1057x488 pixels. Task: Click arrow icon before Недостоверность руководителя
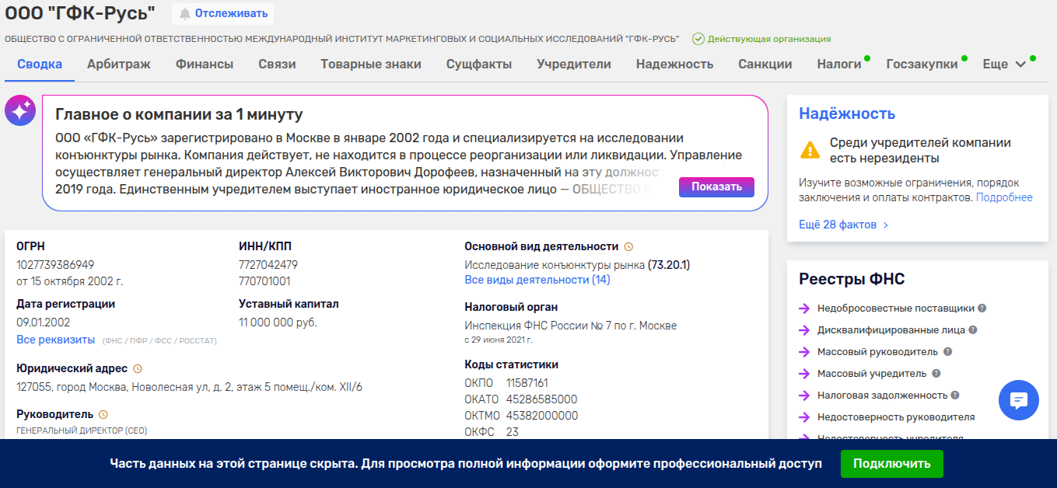[804, 417]
